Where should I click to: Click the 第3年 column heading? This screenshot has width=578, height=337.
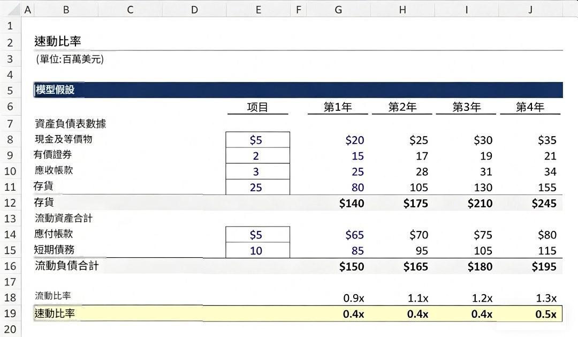[x=466, y=107]
